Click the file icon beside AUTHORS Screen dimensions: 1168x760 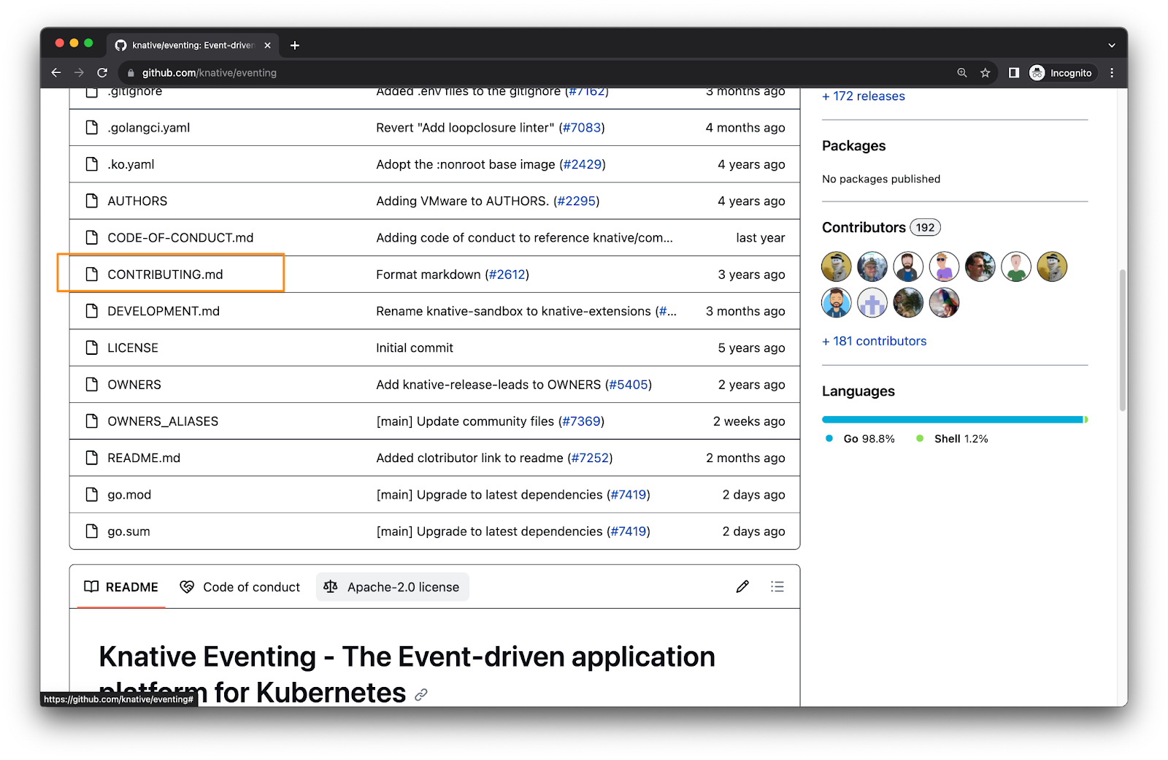point(91,201)
